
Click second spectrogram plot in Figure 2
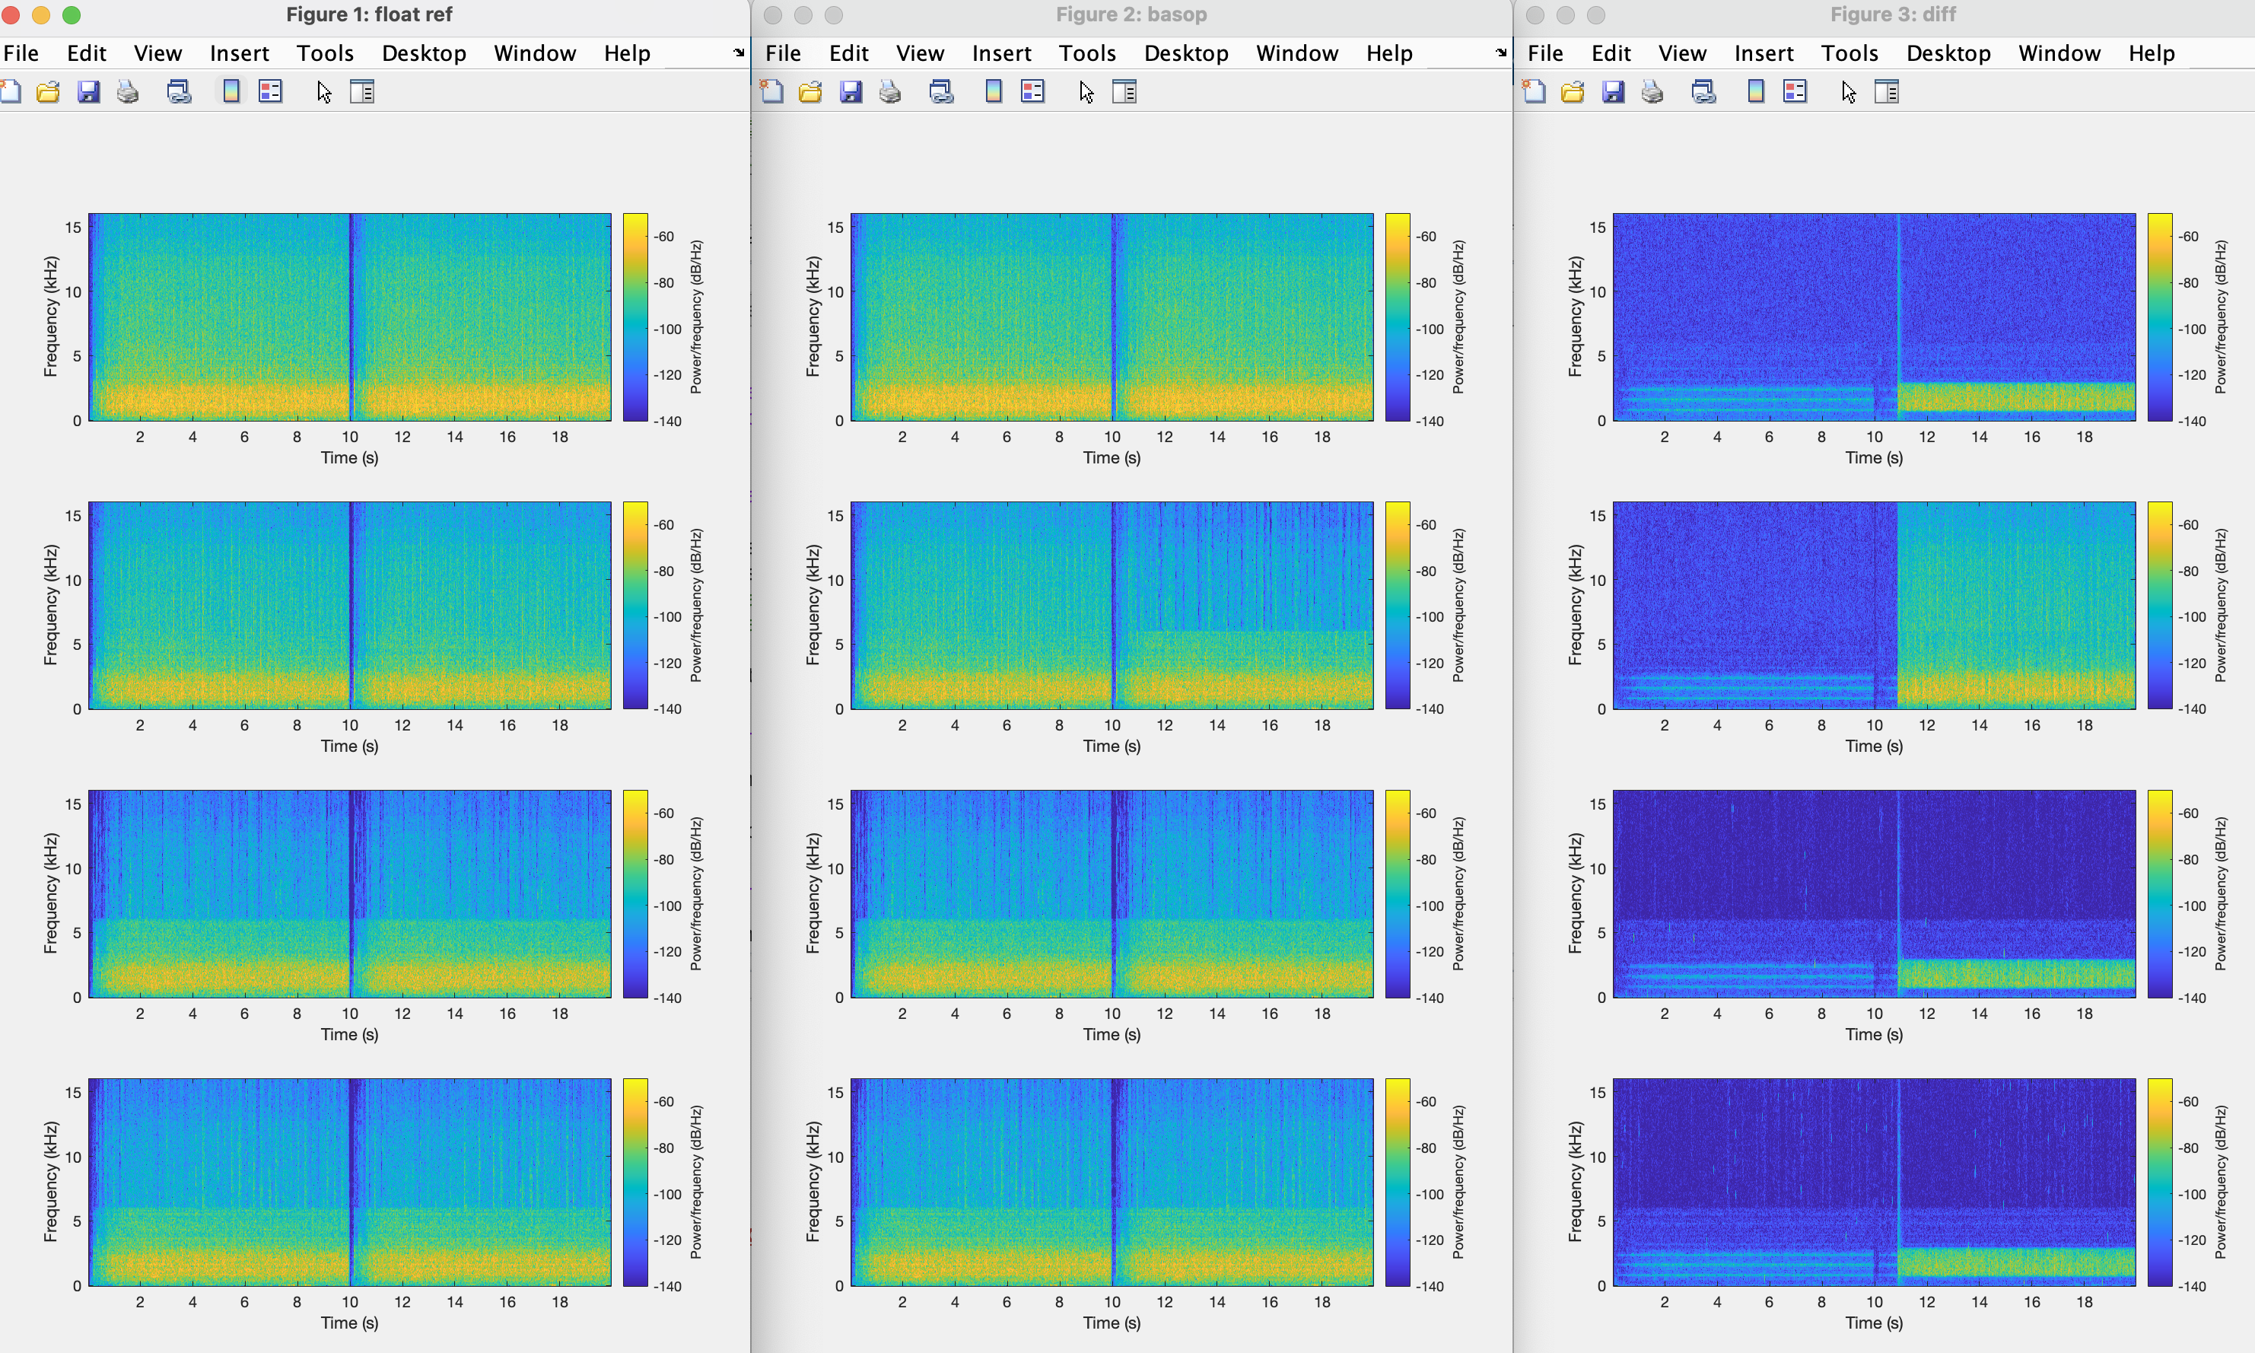click(x=1111, y=606)
